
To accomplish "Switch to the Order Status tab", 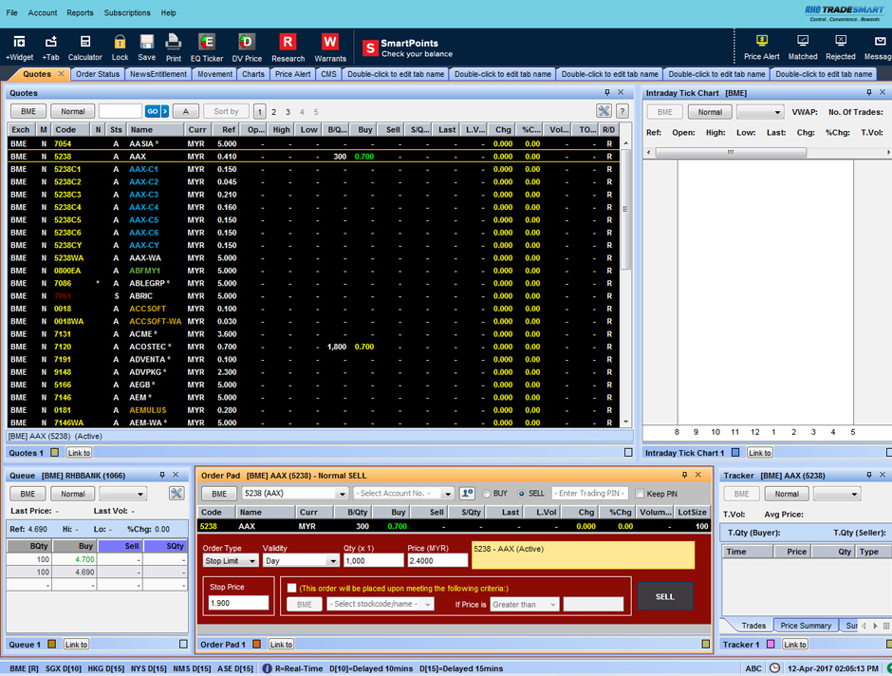I will coord(98,74).
